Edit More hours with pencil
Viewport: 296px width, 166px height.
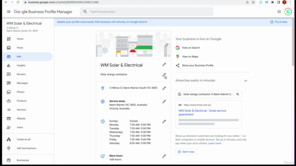tap(164, 156)
